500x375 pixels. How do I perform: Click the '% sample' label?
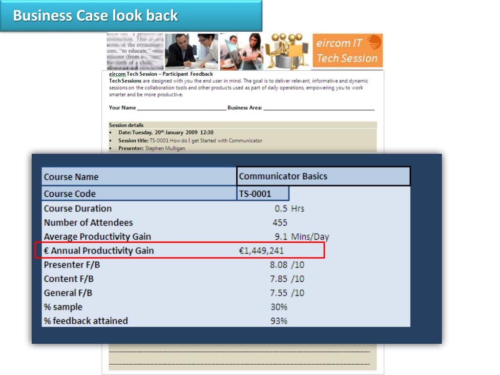[x=63, y=307]
